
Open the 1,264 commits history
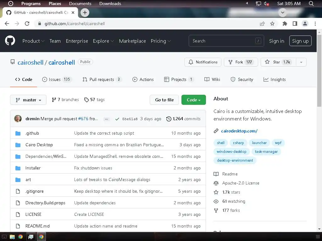183,119
